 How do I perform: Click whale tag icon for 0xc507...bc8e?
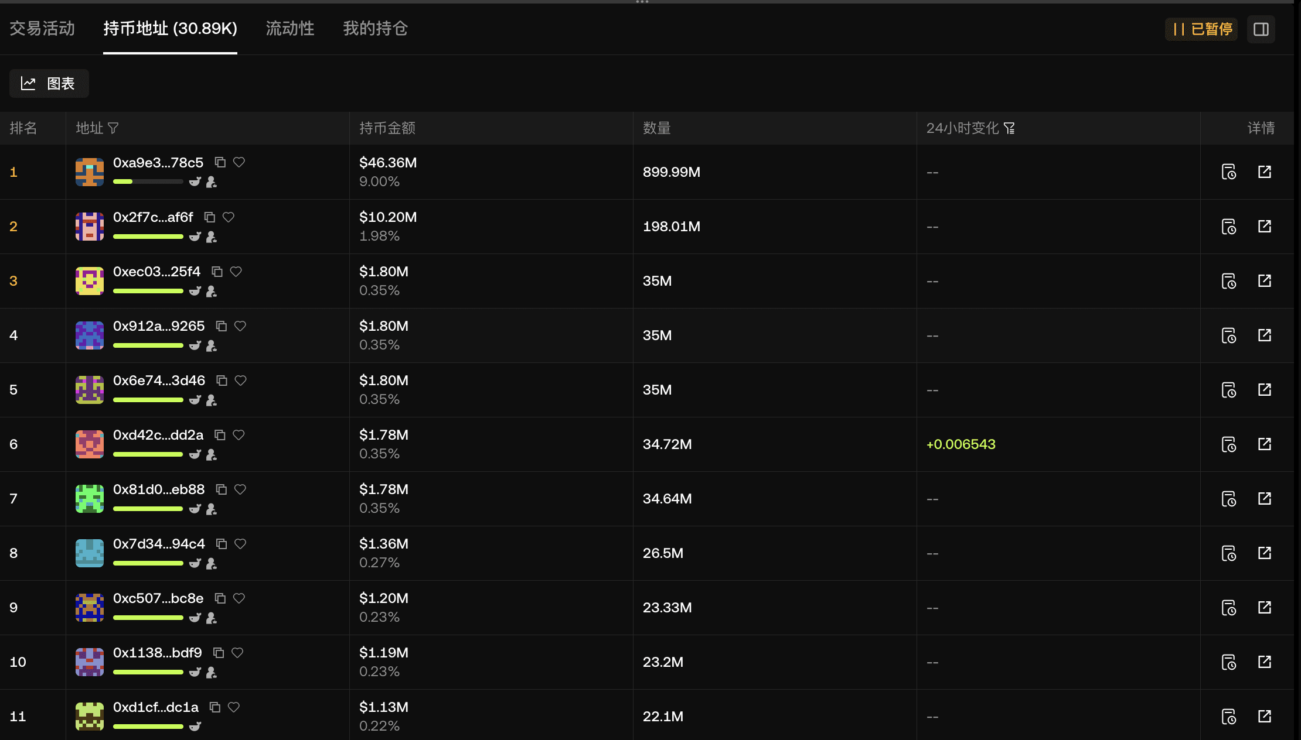coord(195,618)
